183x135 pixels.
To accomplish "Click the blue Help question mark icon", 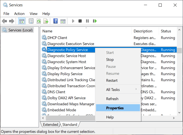I will click(x=56, y=21).
